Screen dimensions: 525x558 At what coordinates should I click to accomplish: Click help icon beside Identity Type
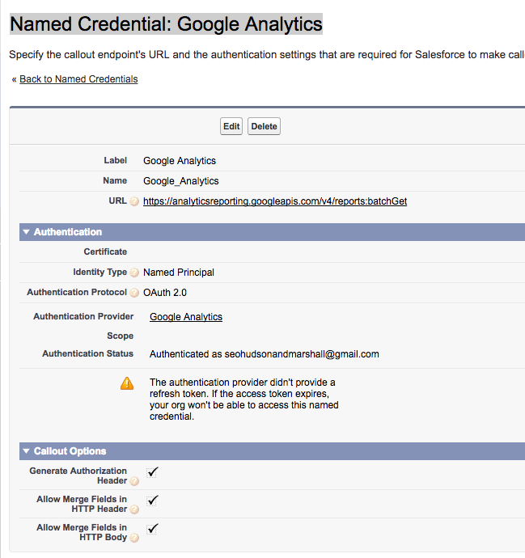point(134,273)
